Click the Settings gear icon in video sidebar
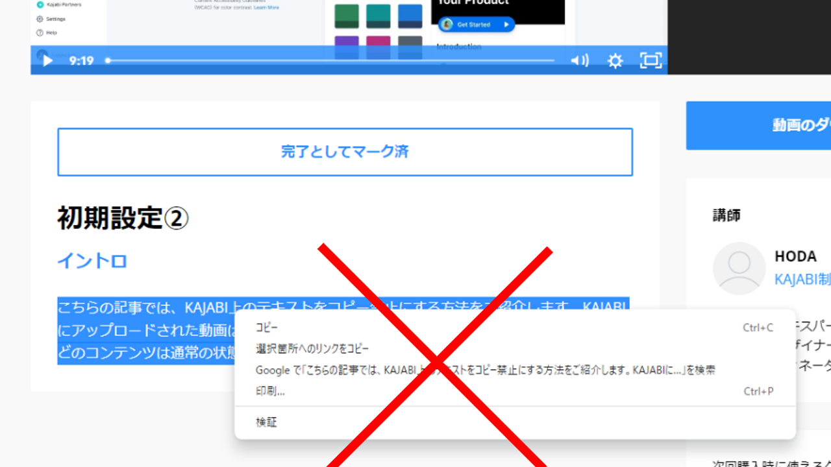Viewport: 831px width, 467px height. [x=40, y=19]
